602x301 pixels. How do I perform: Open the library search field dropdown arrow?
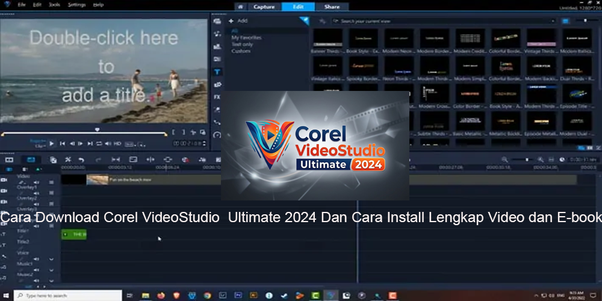tap(553, 21)
